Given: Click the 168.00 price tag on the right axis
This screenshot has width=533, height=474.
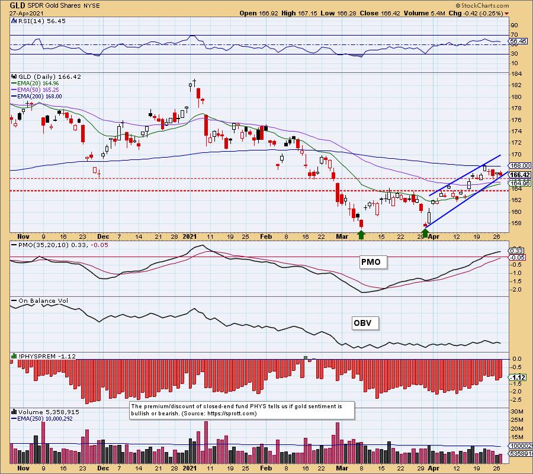Looking at the screenshot, I should pos(519,165).
